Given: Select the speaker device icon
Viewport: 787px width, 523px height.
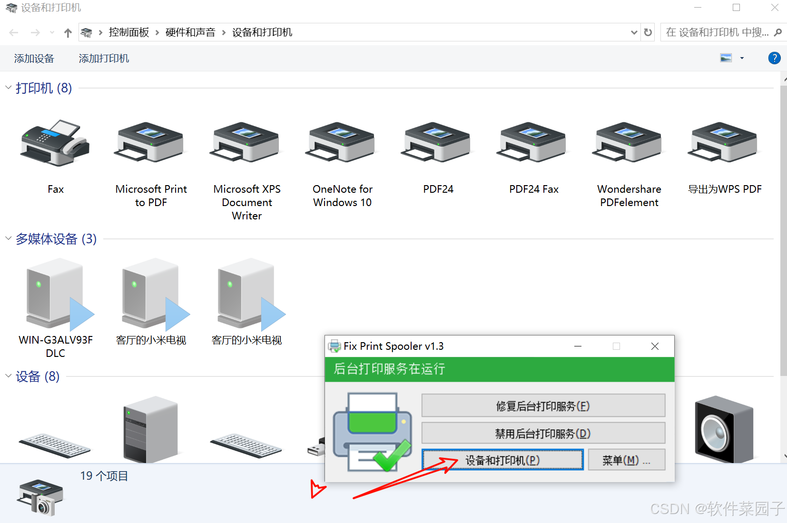Looking at the screenshot, I should pos(724,429).
